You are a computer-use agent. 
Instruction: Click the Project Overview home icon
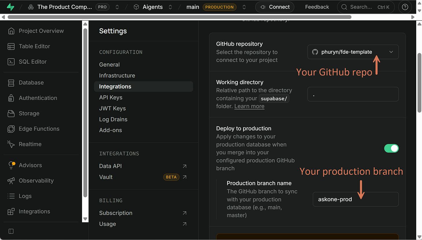click(x=11, y=31)
